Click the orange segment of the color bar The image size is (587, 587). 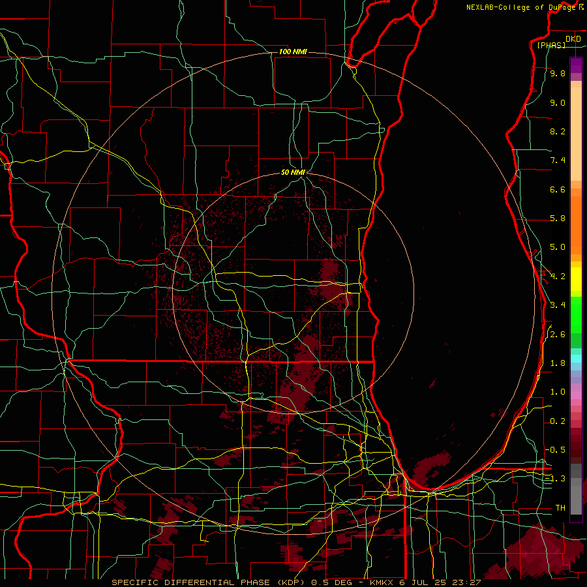576,226
